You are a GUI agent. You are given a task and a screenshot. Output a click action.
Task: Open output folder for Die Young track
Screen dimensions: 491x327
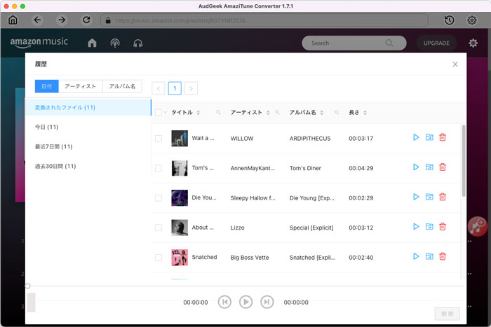point(429,197)
